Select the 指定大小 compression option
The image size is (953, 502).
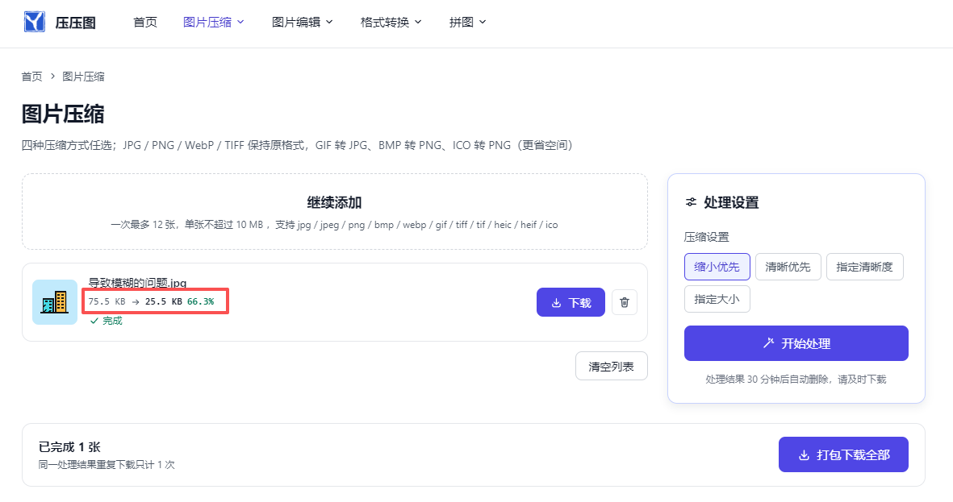[717, 299]
